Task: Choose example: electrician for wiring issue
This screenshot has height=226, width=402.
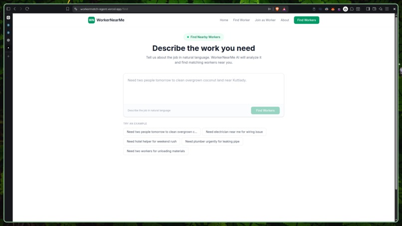Action: tap(234, 132)
